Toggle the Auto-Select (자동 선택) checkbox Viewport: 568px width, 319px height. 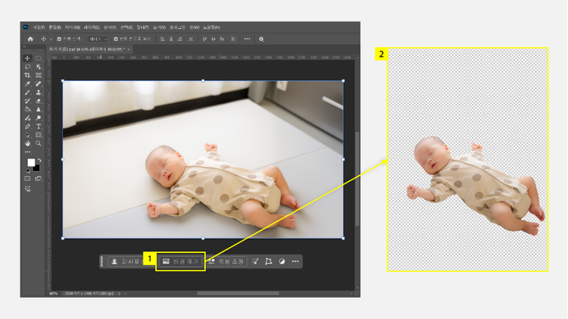pos(59,39)
